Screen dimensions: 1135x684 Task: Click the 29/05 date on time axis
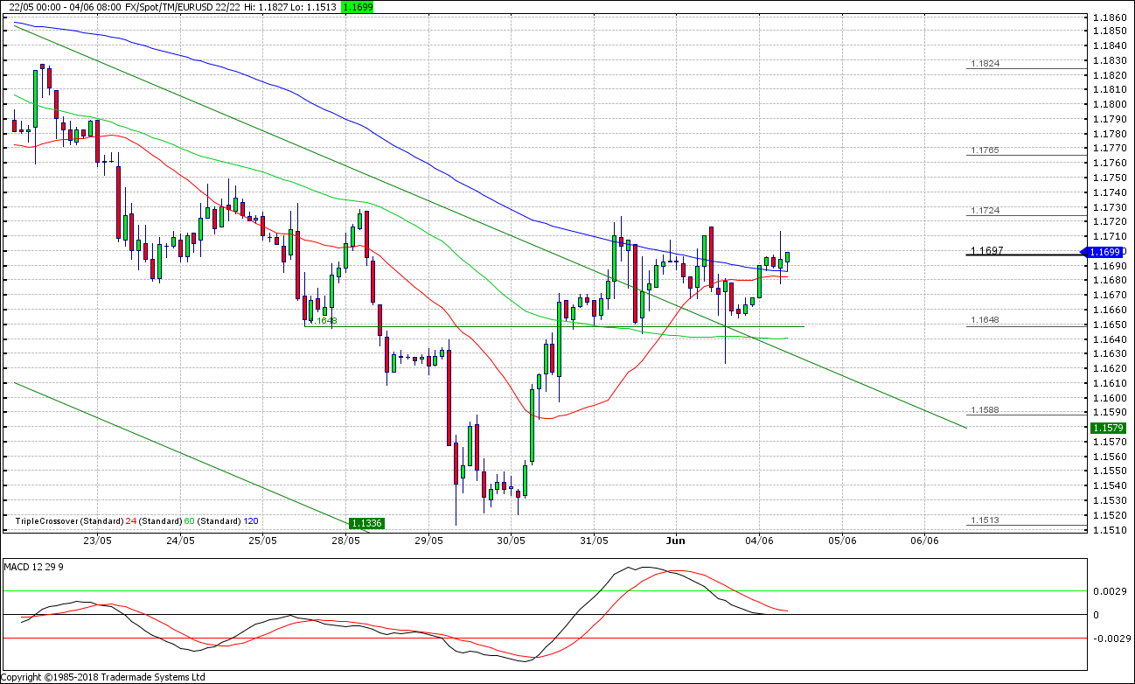[x=428, y=541]
